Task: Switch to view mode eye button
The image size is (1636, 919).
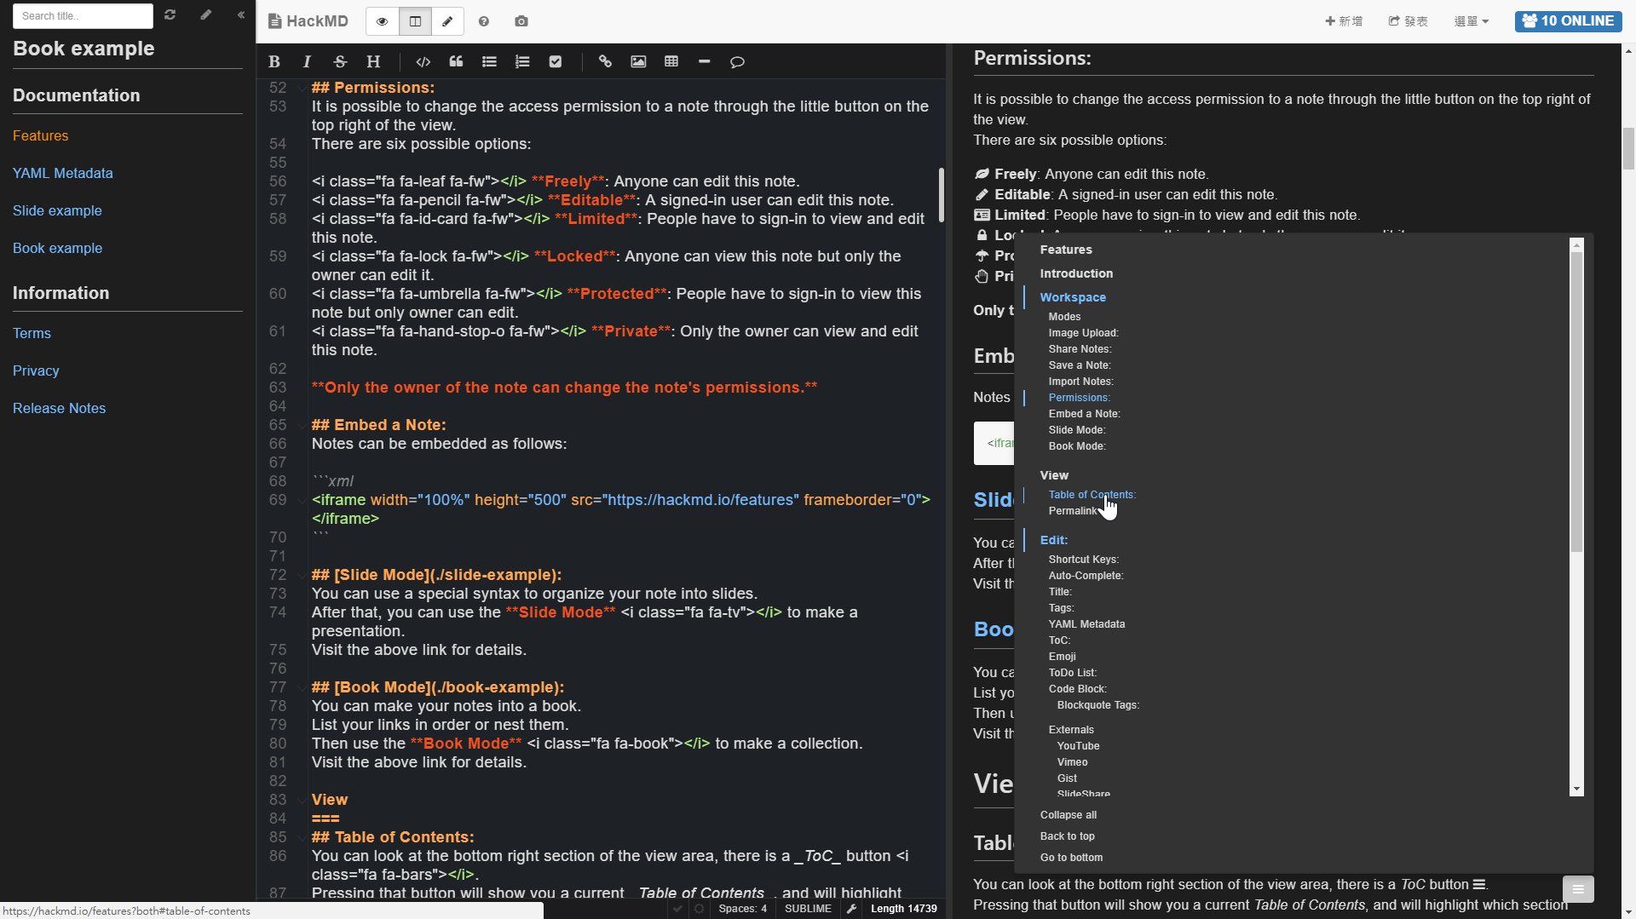Action: pyautogui.click(x=382, y=21)
